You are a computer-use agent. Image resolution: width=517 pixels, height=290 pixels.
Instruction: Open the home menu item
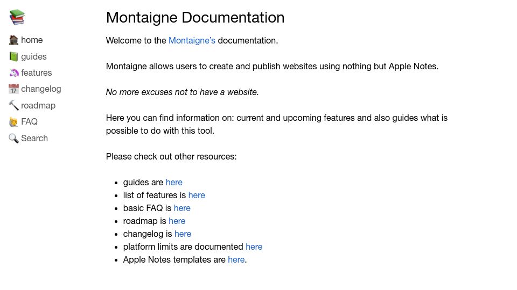pos(32,40)
